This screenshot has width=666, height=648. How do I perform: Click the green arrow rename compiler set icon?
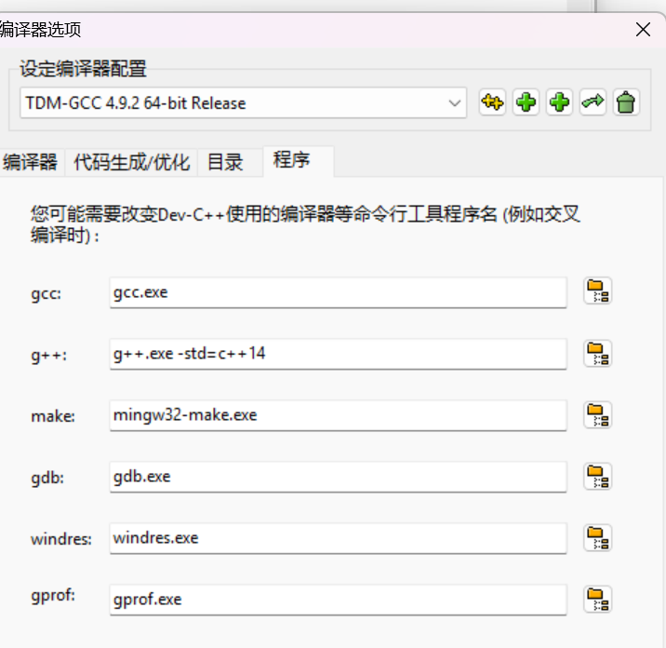click(x=593, y=102)
